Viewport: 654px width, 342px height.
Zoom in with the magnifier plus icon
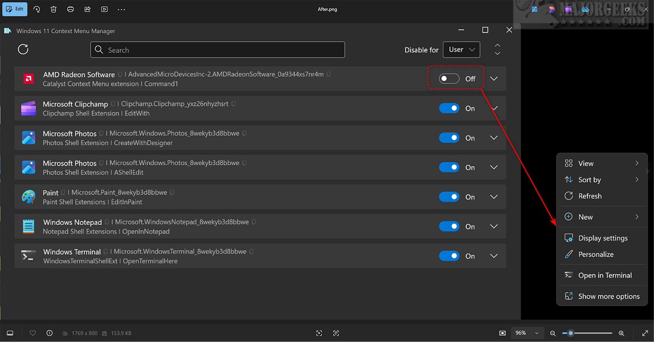(x=621, y=333)
